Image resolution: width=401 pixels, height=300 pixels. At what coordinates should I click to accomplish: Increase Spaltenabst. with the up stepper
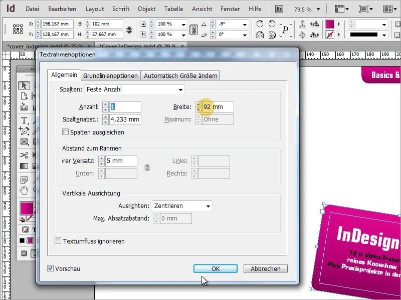click(105, 117)
